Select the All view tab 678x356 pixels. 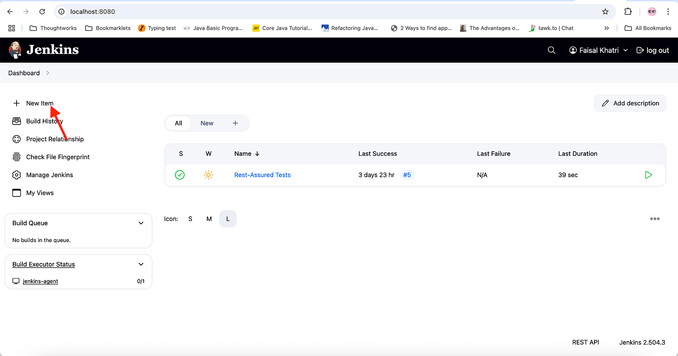[x=178, y=123]
